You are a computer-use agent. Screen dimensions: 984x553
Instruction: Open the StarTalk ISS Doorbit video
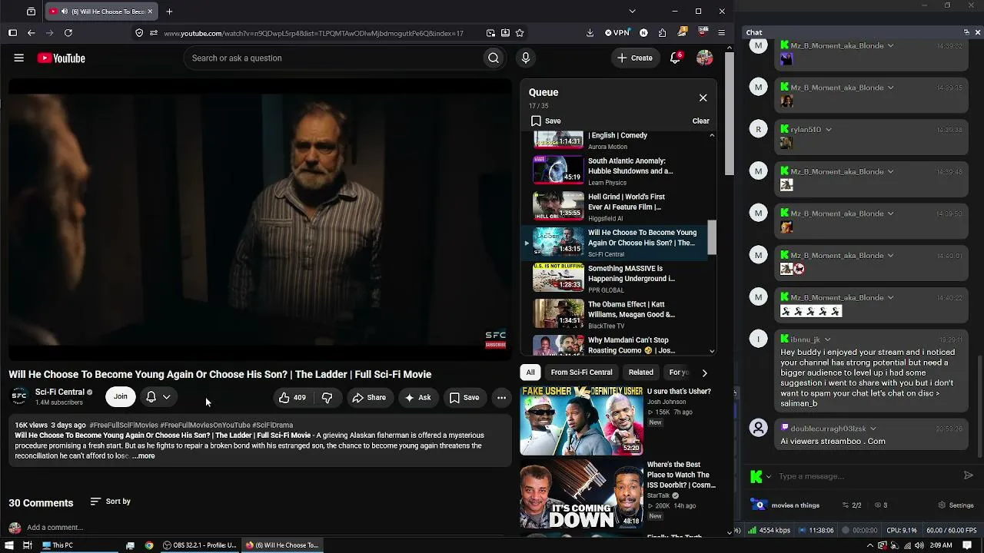coord(617,495)
